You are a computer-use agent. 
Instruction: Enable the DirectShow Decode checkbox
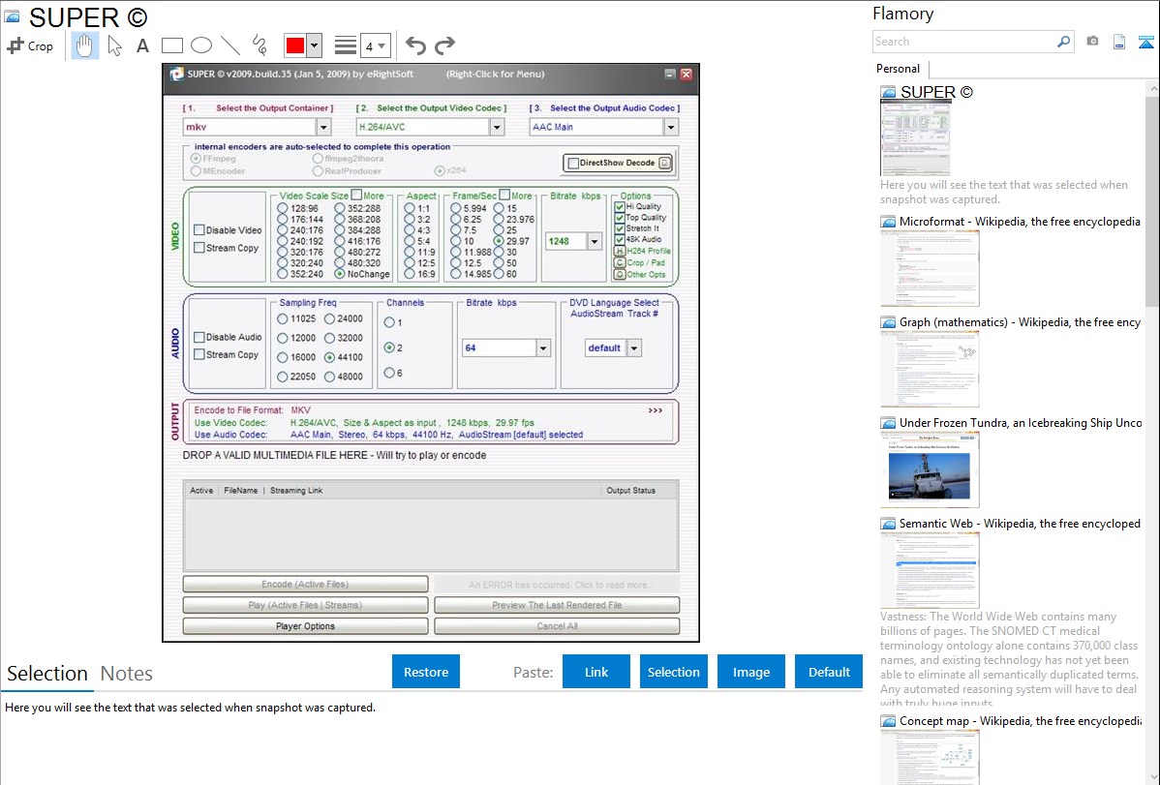click(x=573, y=164)
